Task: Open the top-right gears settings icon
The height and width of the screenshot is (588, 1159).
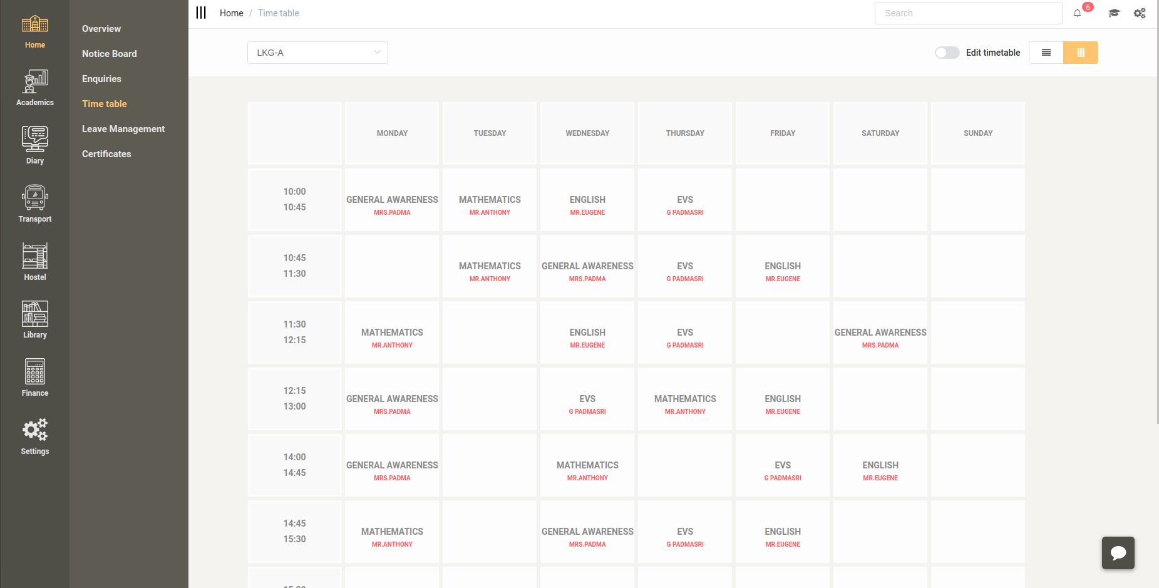Action: point(1140,13)
